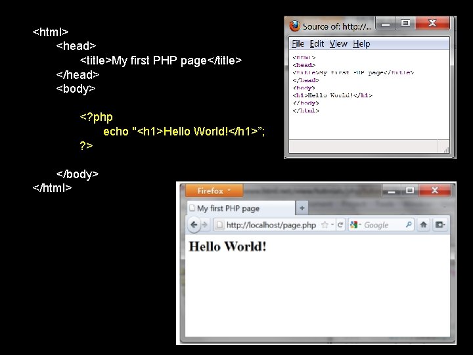Minimize the Firefox browser window
This screenshot has width=473, height=355.
point(392,191)
